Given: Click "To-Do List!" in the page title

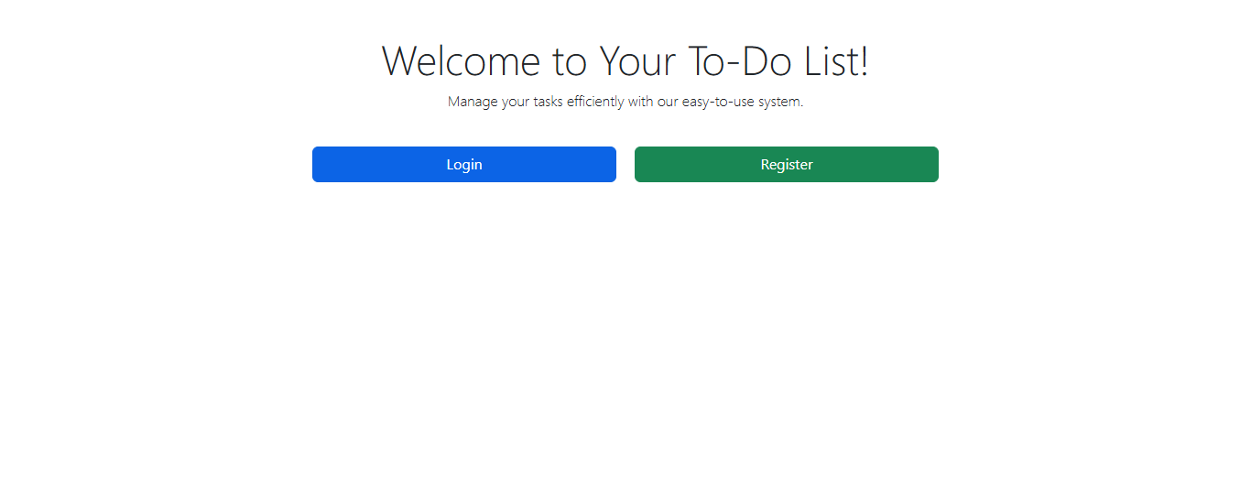Looking at the screenshot, I should coord(777,61).
